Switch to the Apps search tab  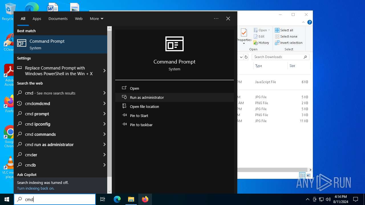point(37,19)
